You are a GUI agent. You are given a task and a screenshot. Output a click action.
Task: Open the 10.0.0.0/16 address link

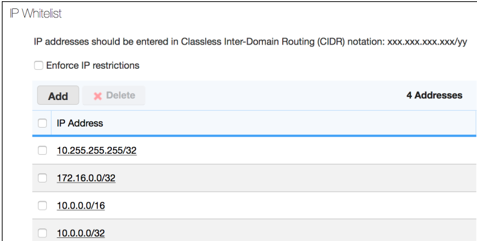81,205
